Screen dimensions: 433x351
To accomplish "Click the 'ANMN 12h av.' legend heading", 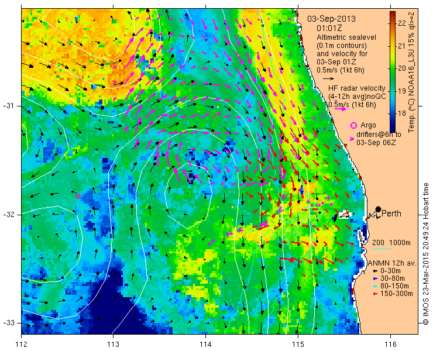I will 392,263.
